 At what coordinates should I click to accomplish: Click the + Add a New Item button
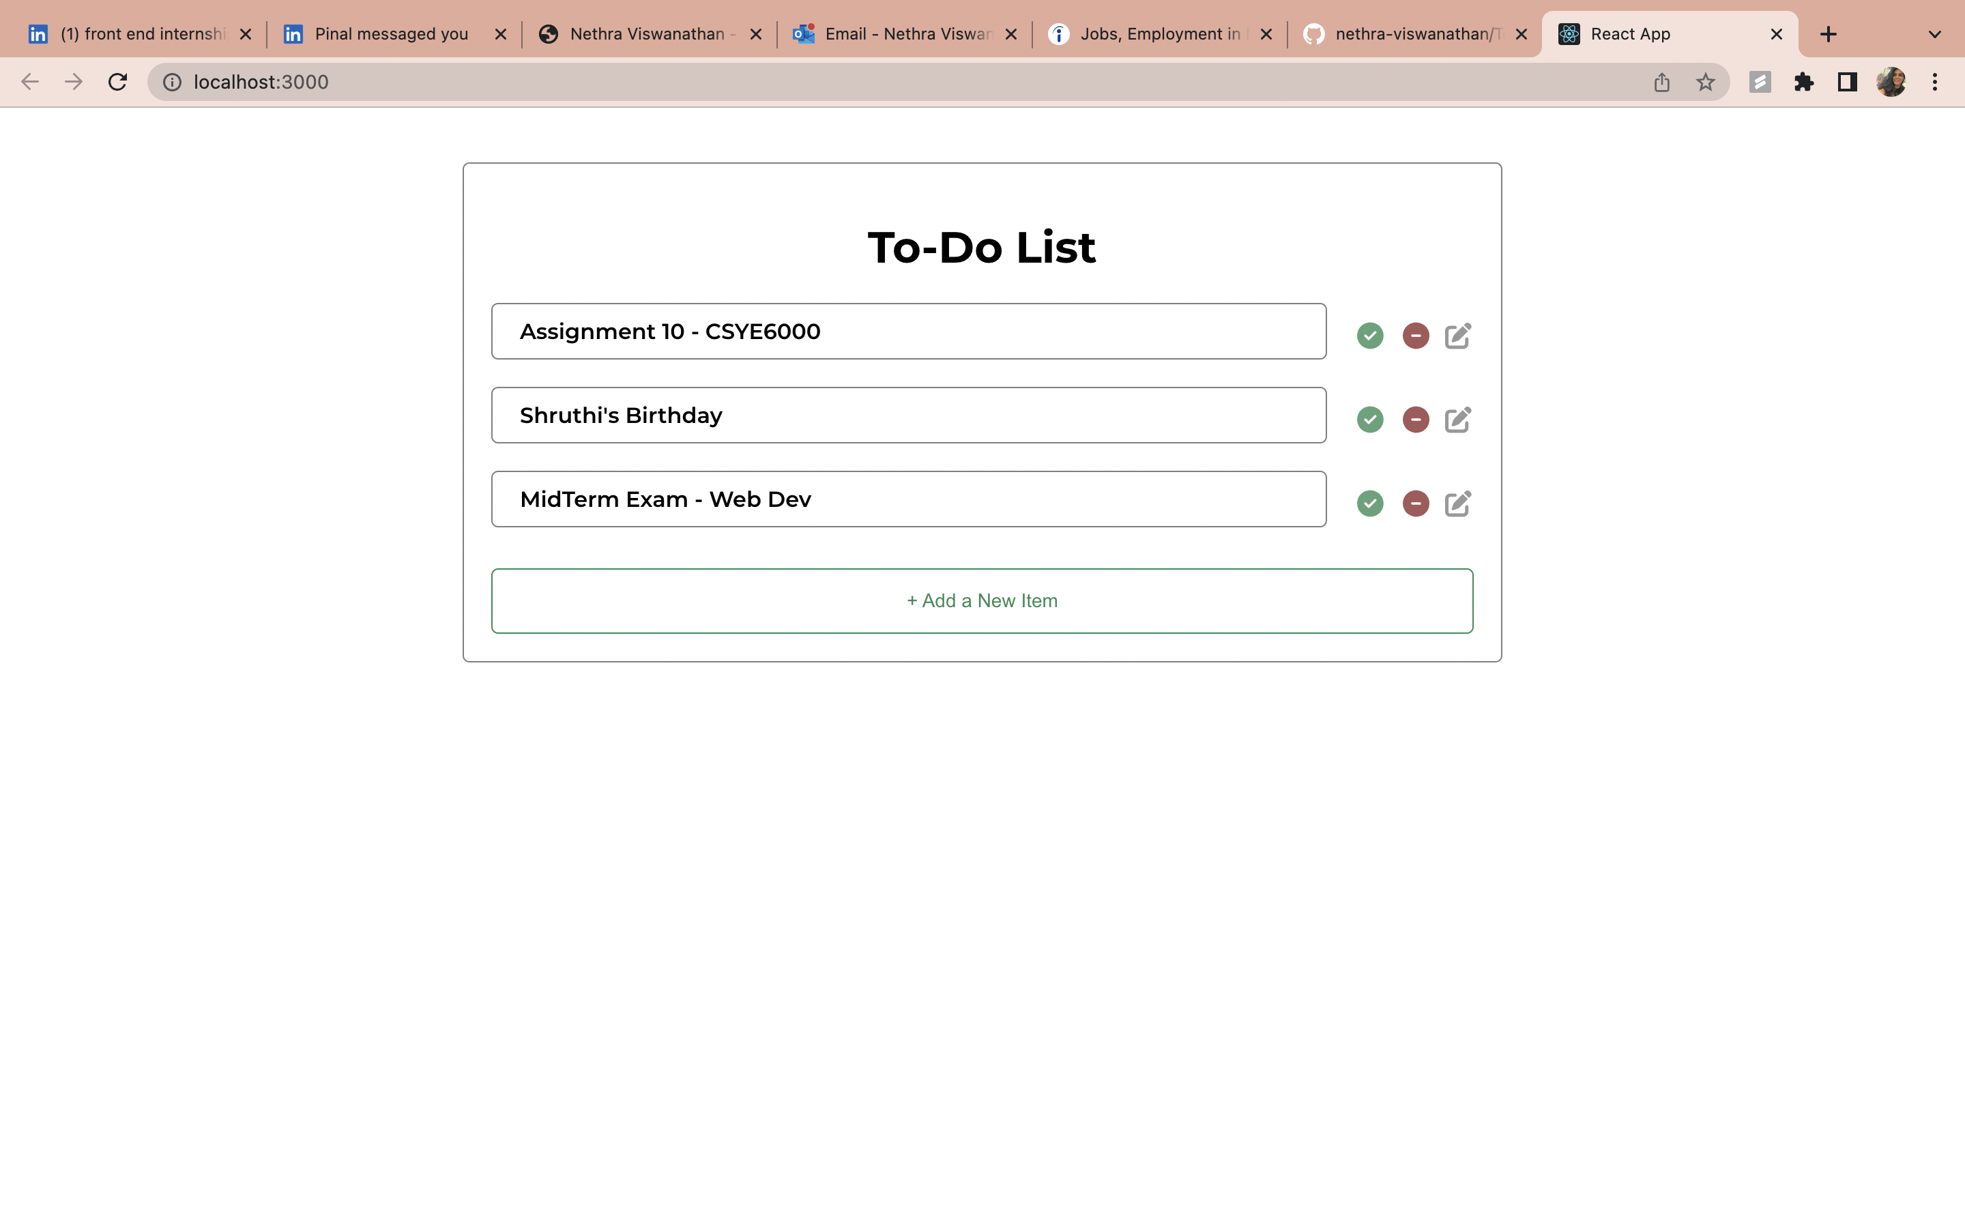coord(982,600)
